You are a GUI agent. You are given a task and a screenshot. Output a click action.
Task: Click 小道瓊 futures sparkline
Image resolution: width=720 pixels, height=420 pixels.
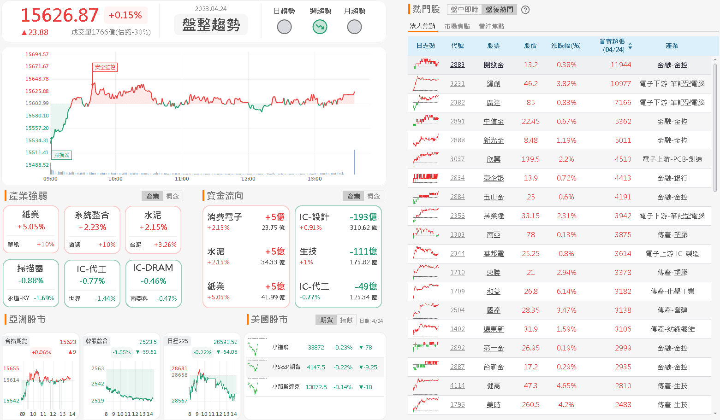point(257,347)
